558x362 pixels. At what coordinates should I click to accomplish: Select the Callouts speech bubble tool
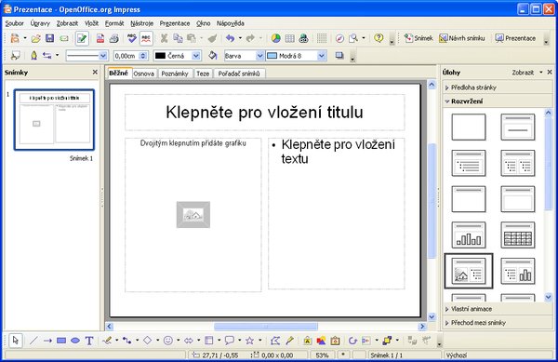click(x=230, y=341)
